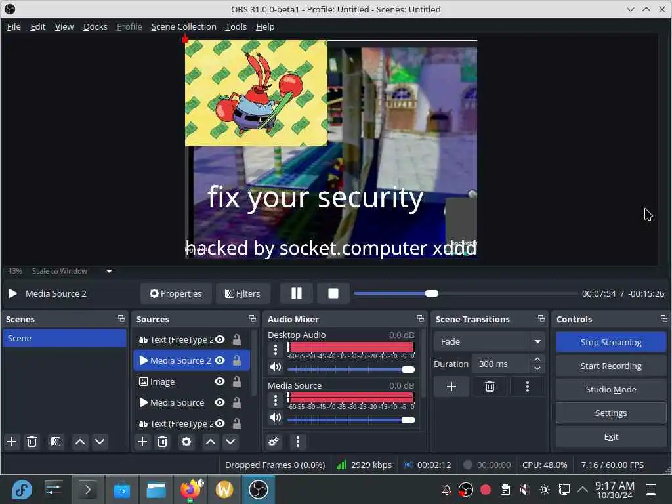Select Scene in the Scenes list

tap(65, 338)
